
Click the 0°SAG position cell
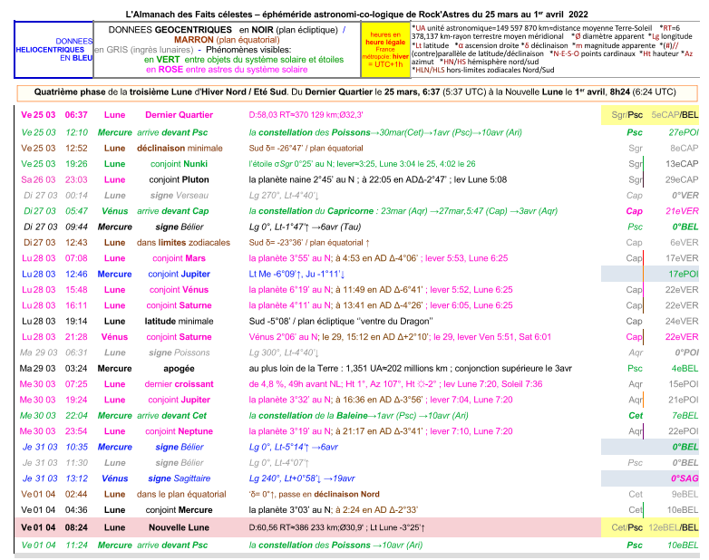click(x=684, y=478)
